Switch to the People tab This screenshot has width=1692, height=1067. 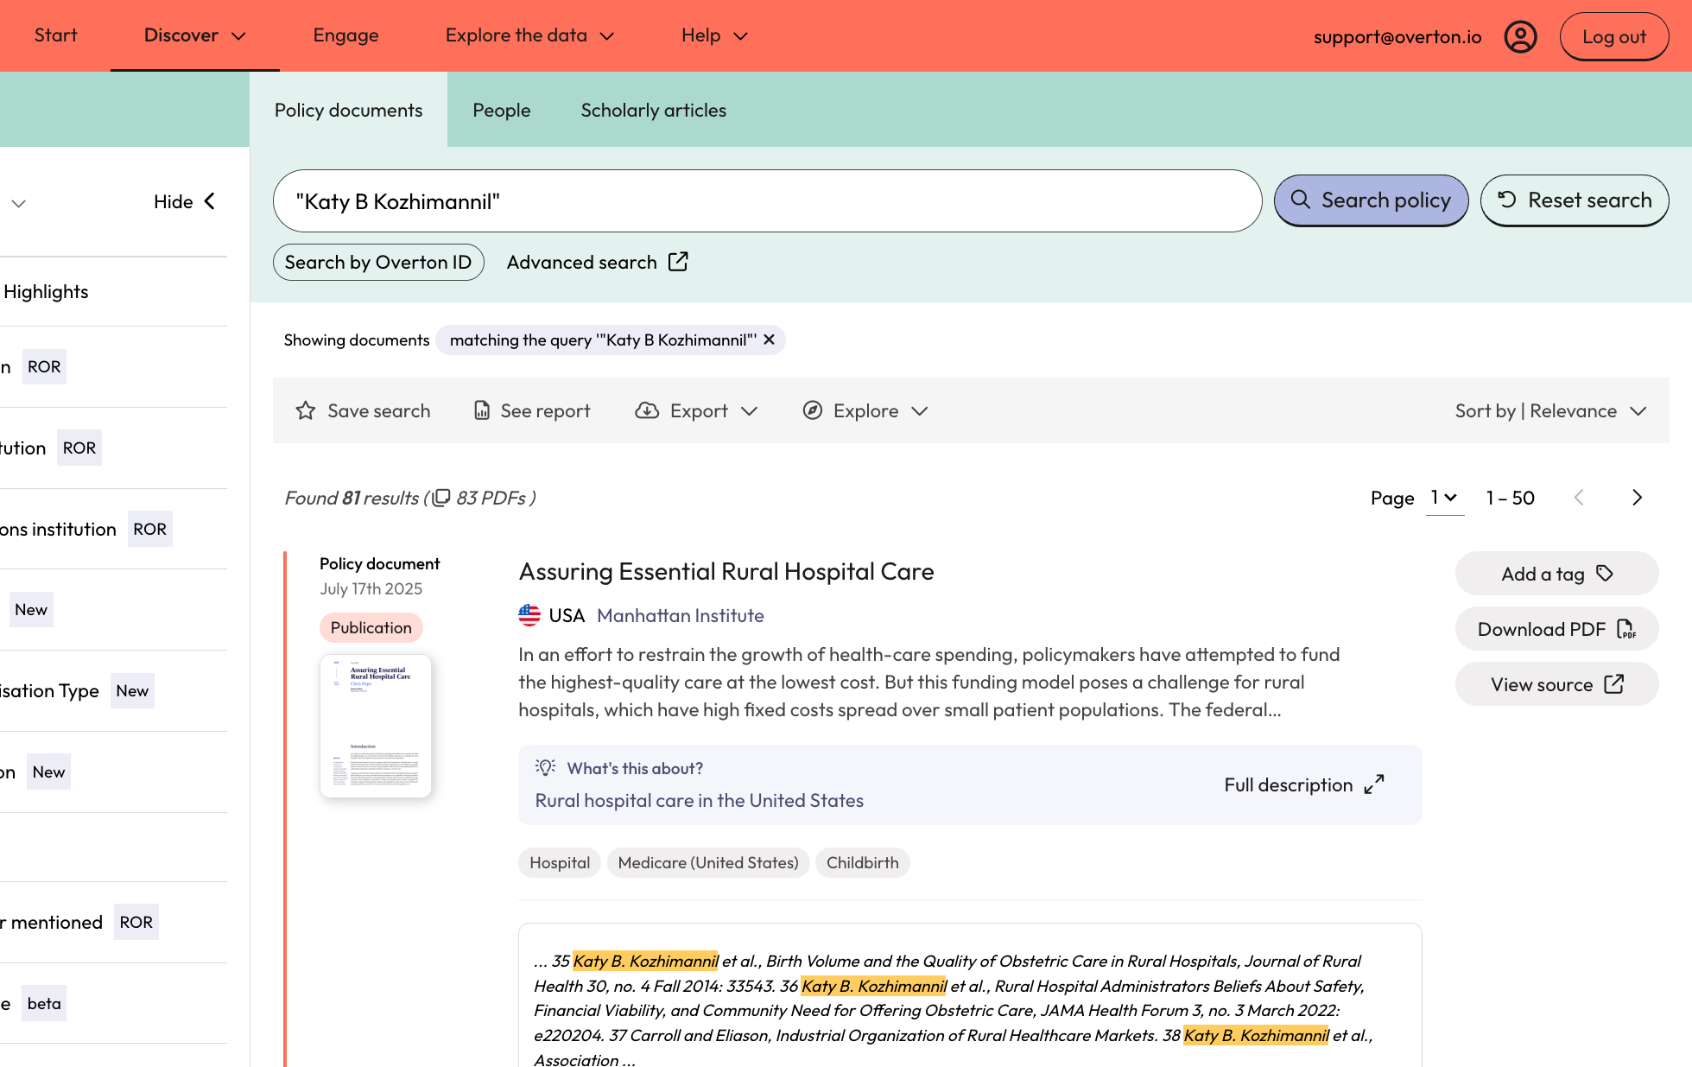tap(502, 110)
